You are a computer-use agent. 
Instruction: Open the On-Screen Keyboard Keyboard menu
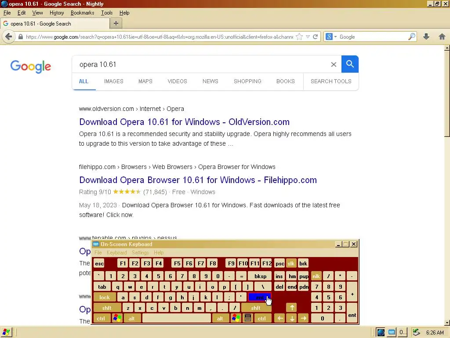[116, 252]
